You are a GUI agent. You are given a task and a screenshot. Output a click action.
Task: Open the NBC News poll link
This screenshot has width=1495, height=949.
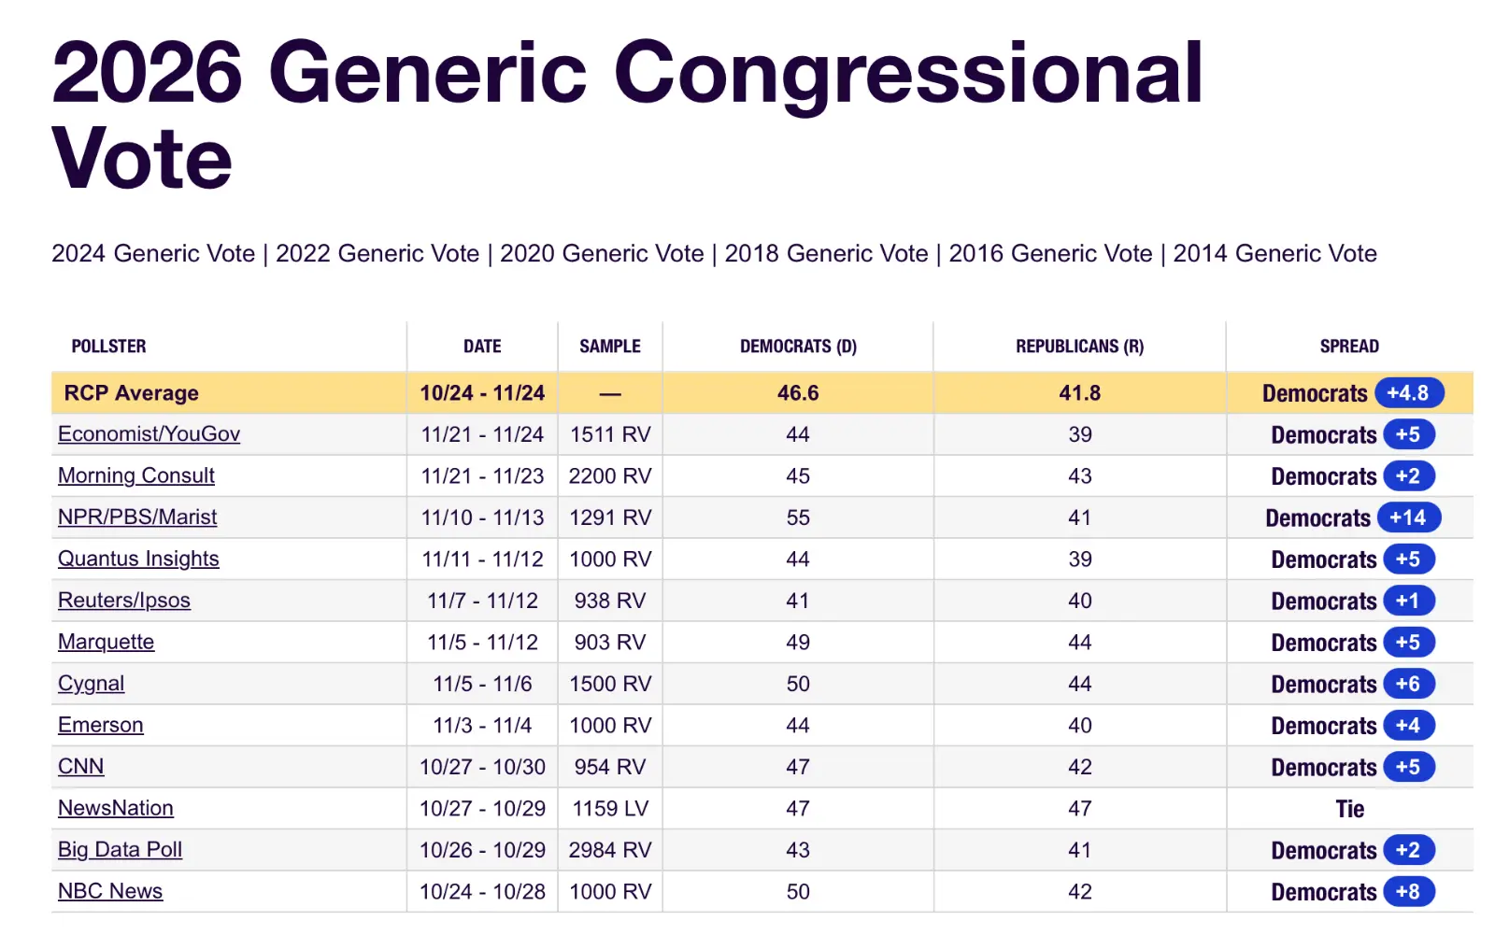tap(110, 891)
